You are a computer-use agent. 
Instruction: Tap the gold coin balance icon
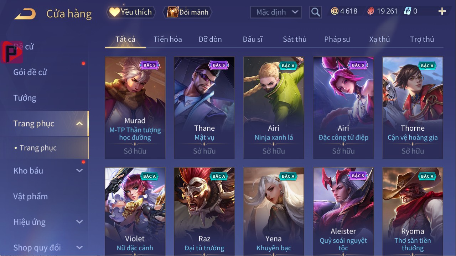pos(335,11)
